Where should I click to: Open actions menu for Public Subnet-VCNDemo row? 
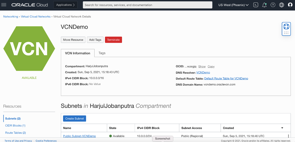288,136
